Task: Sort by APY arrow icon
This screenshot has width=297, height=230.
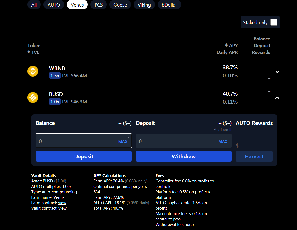Action: [x=226, y=45]
